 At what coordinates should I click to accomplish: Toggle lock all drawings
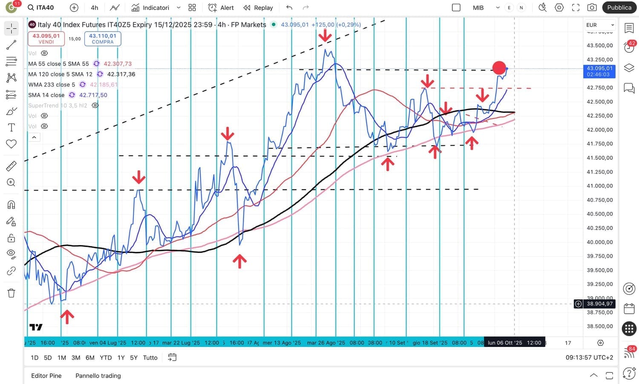(12, 238)
